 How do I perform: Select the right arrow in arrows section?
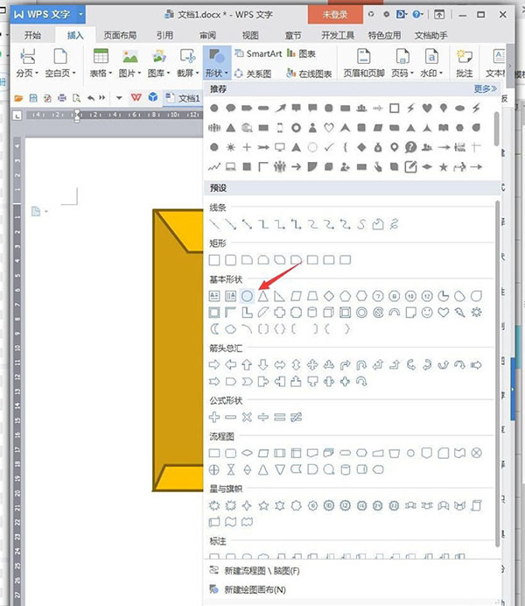point(214,364)
